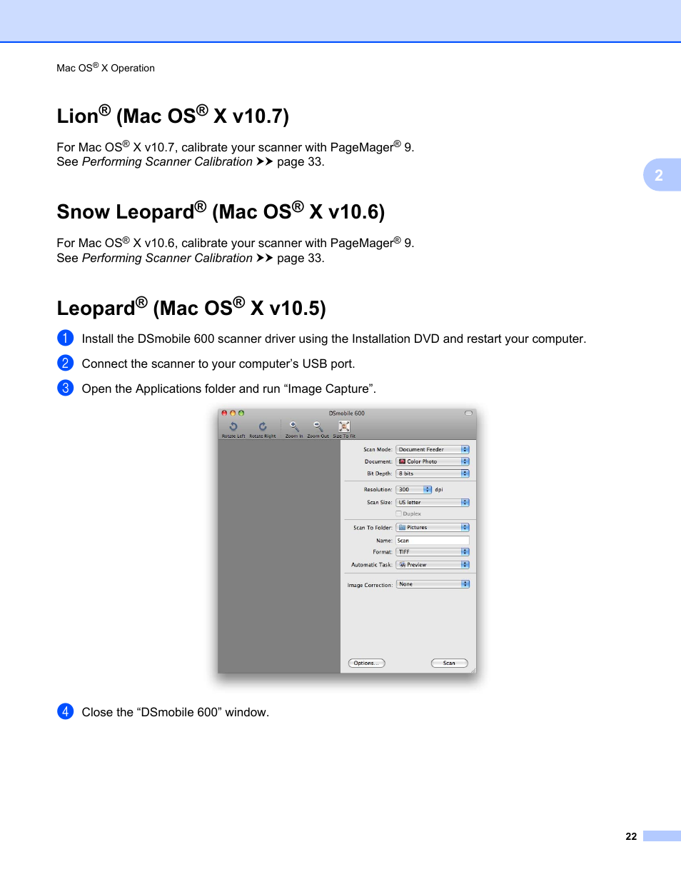The width and height of the screenshot is (681, 882).
Task: Click the Rotate Right toolbar icon
Action: [x=263, y=426]
